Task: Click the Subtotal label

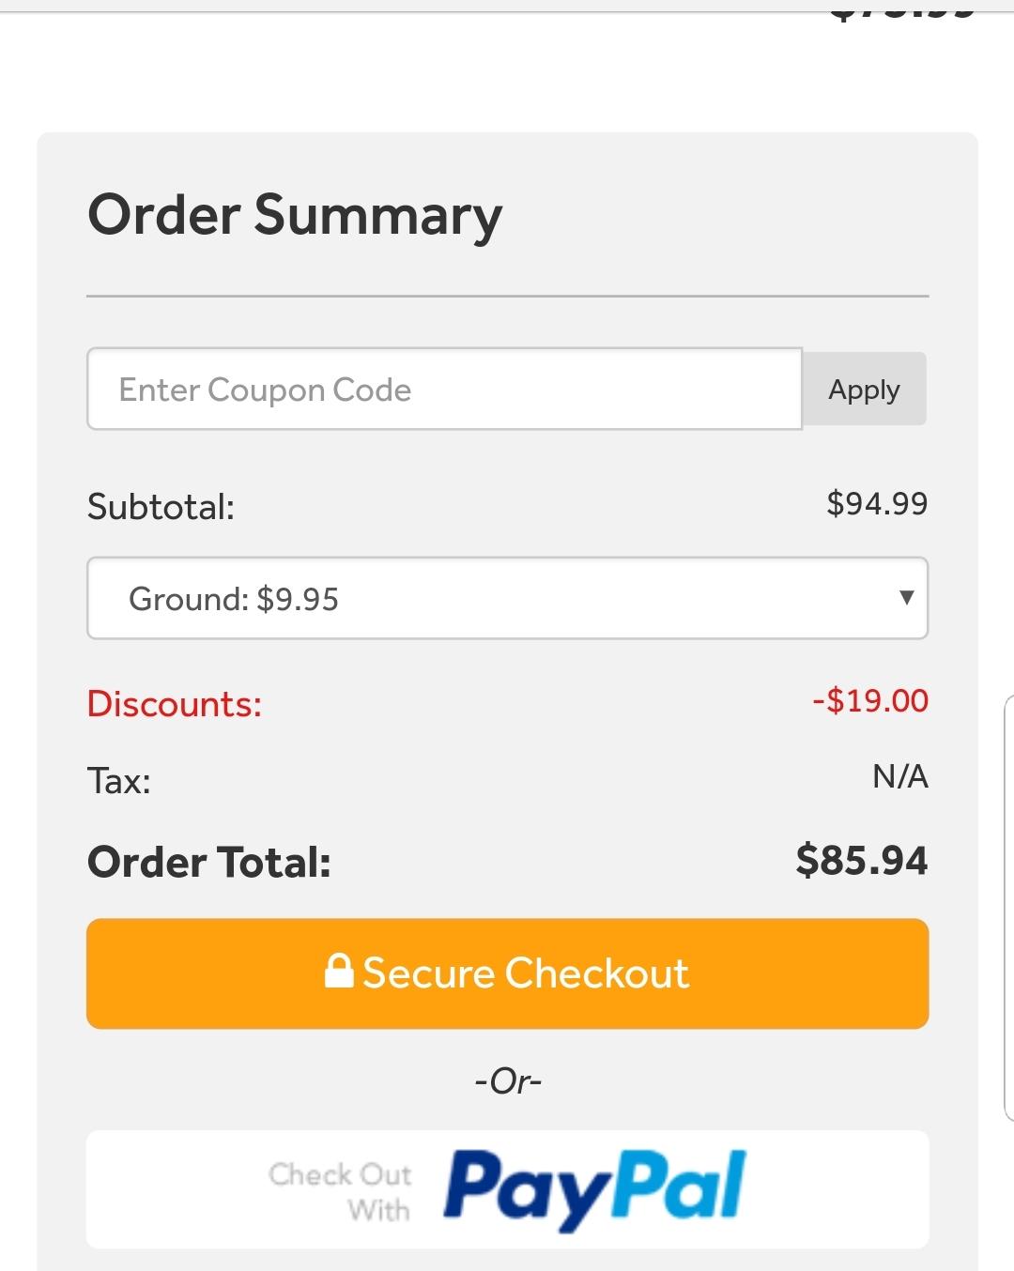Action: pos(161,507)
